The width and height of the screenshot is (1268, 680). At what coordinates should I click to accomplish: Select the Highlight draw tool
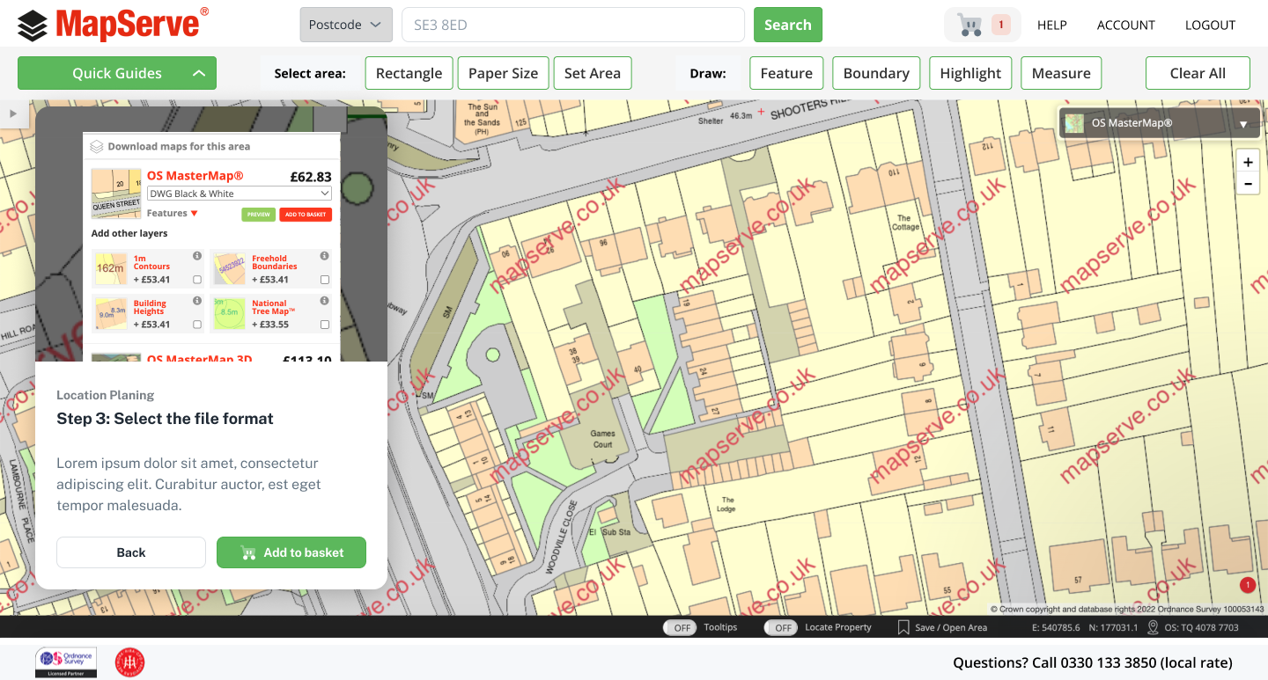970,73
